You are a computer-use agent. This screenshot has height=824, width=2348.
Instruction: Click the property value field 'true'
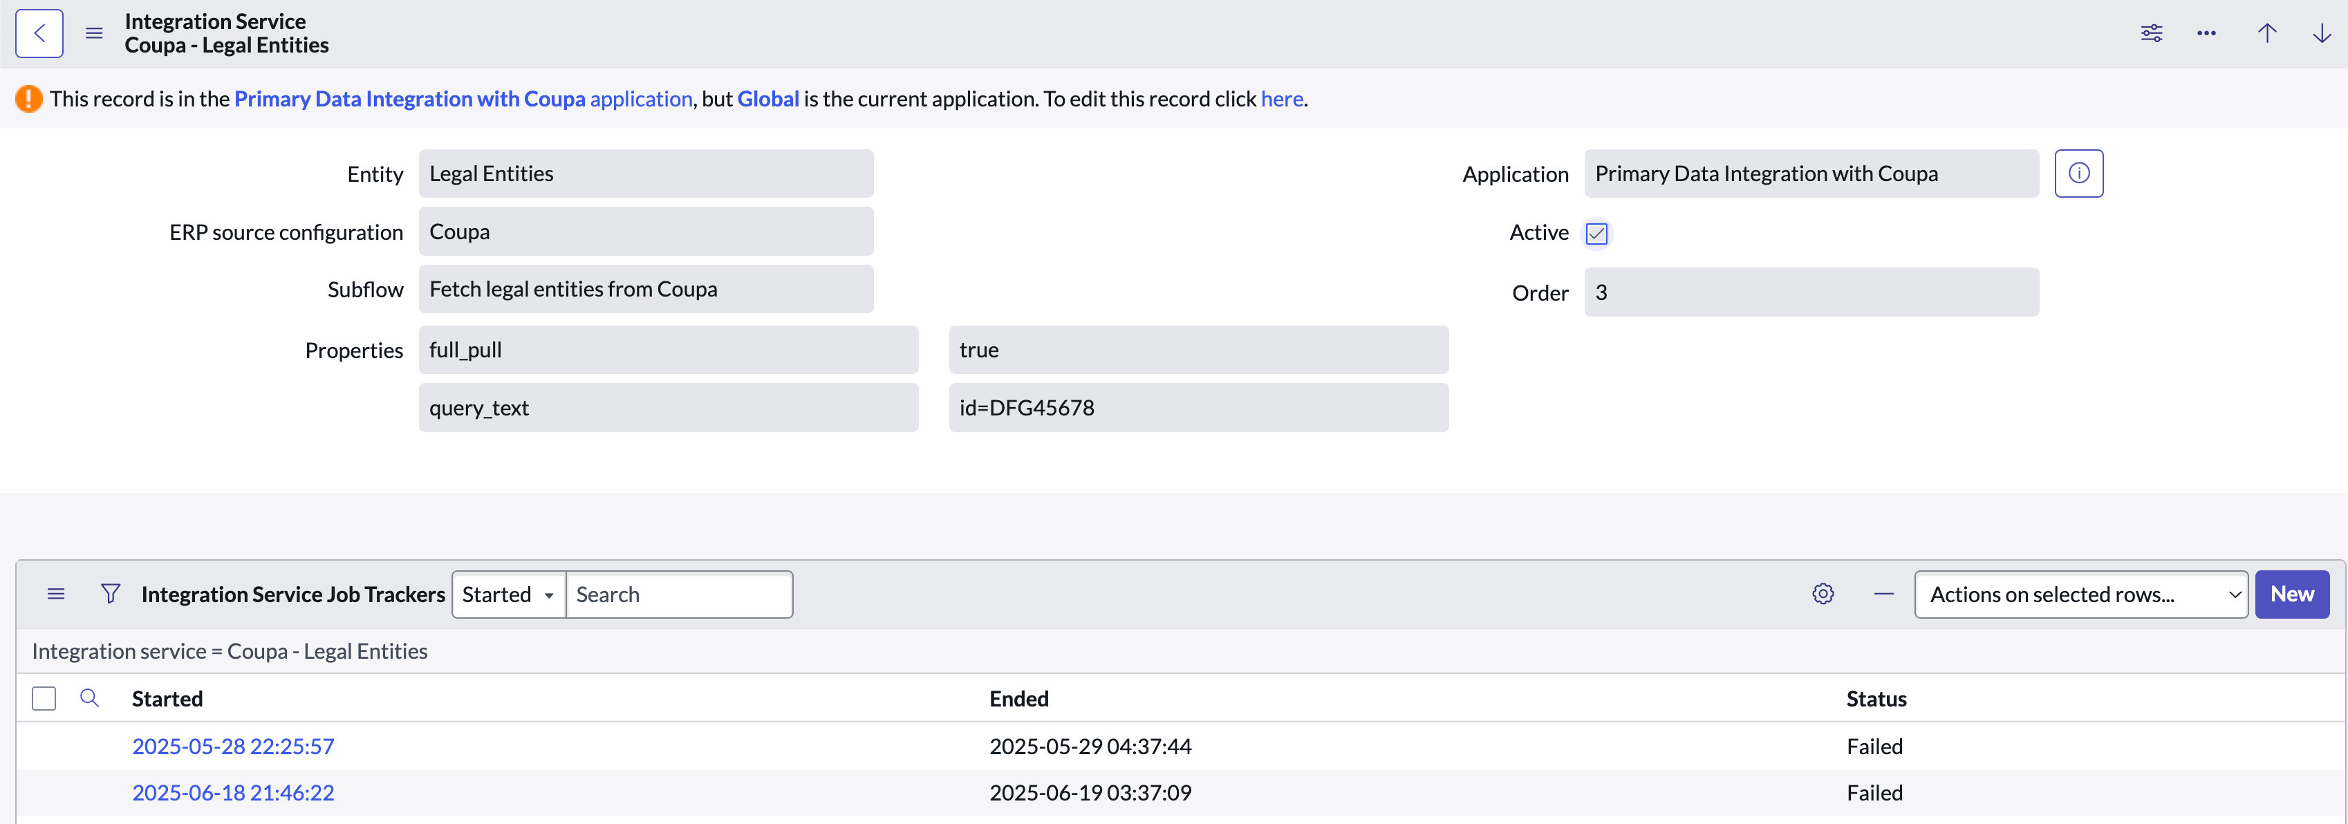coord(1199,350)
